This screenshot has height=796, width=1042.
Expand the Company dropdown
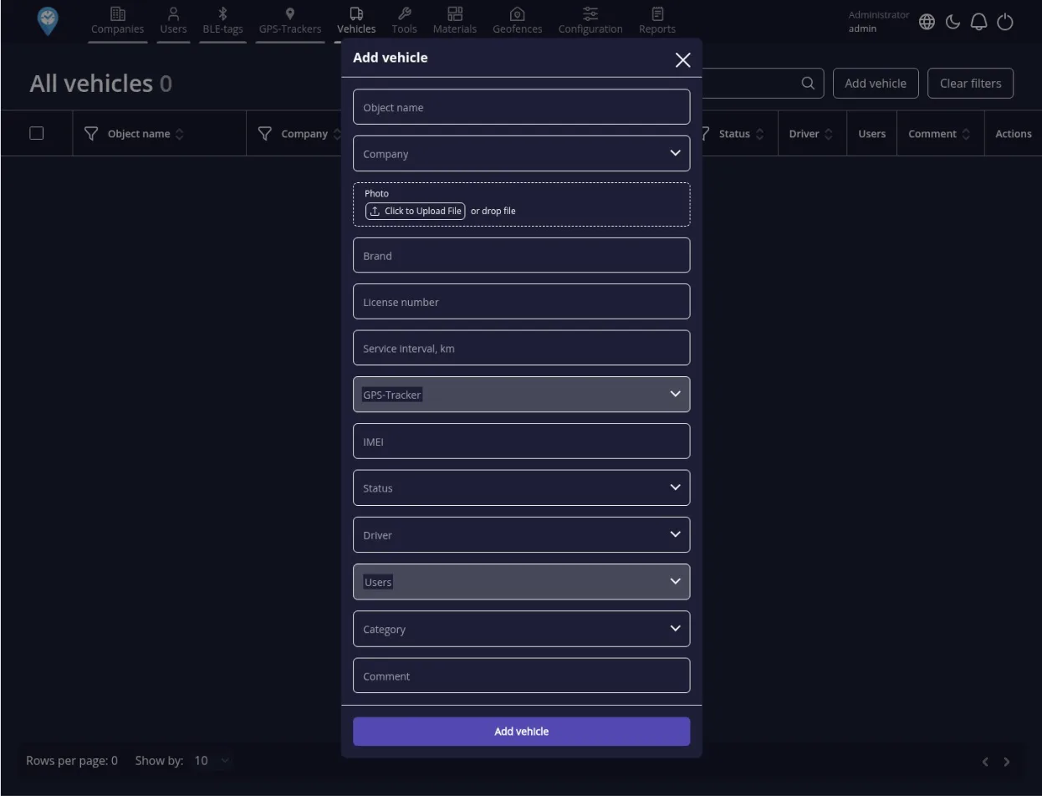pos(521,154)
